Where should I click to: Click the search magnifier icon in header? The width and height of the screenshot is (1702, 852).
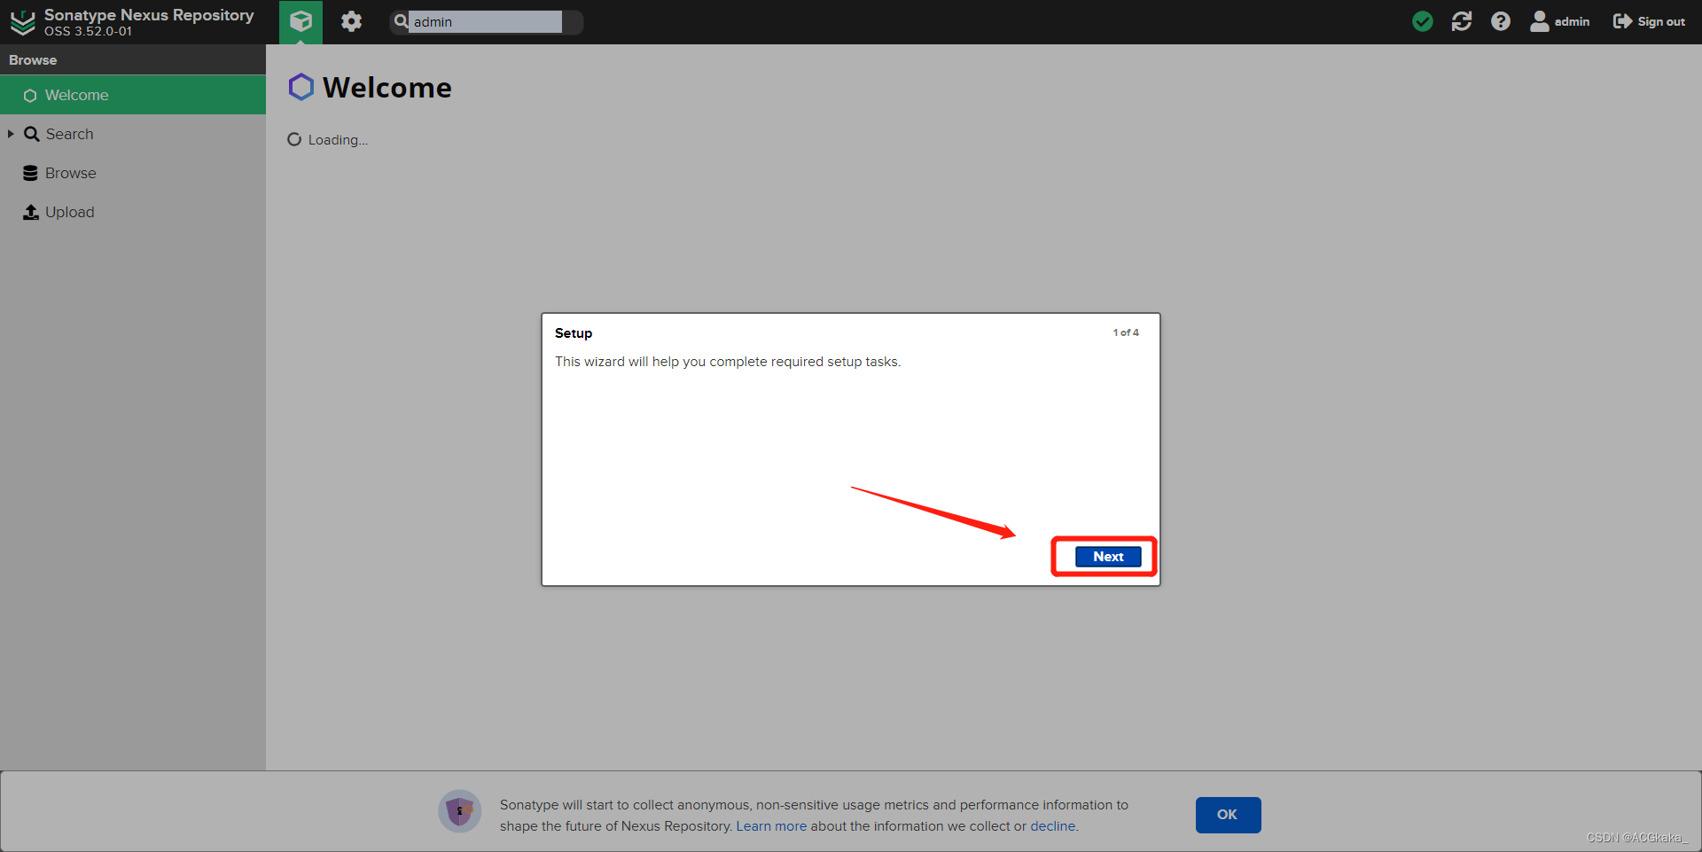coord(401,21)
